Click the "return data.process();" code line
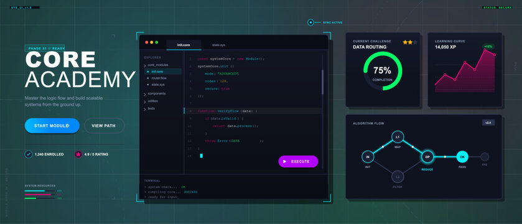 tap(235, 126)
